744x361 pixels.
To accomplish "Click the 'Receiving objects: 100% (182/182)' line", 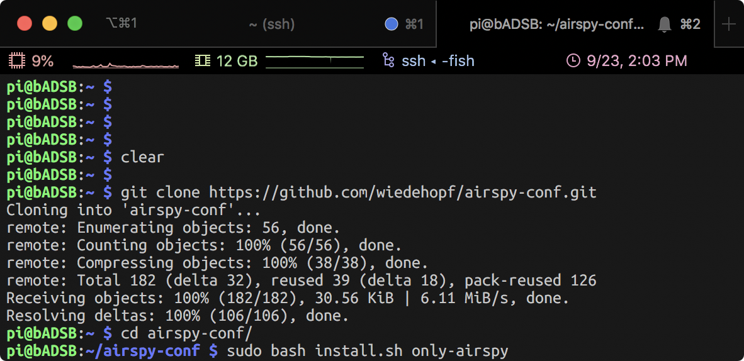I will [288, 298].
